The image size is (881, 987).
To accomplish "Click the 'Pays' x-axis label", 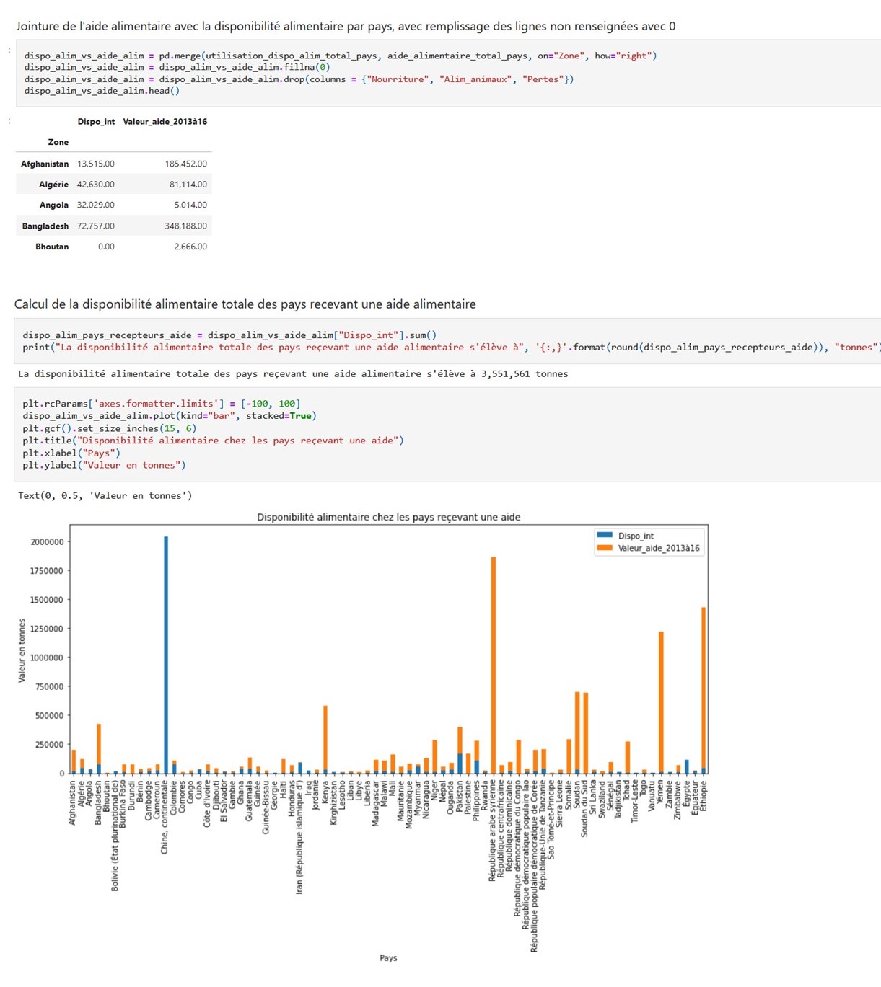I will [388, 958].
